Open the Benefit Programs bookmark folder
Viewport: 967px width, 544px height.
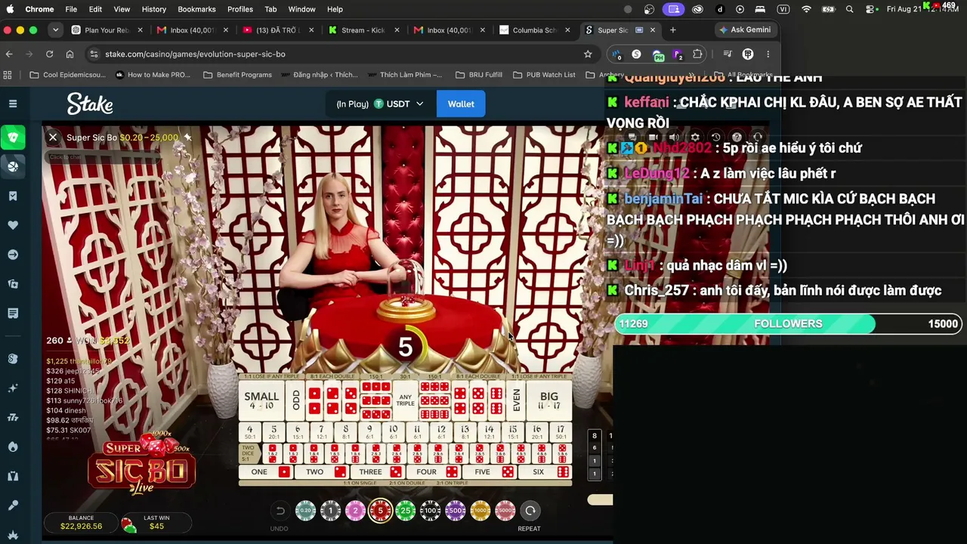pos(238,75)
